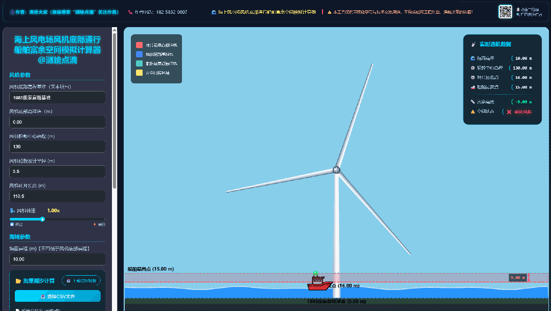
Task: Click the 选择CSV文件 button
Action: coord(58,296)
